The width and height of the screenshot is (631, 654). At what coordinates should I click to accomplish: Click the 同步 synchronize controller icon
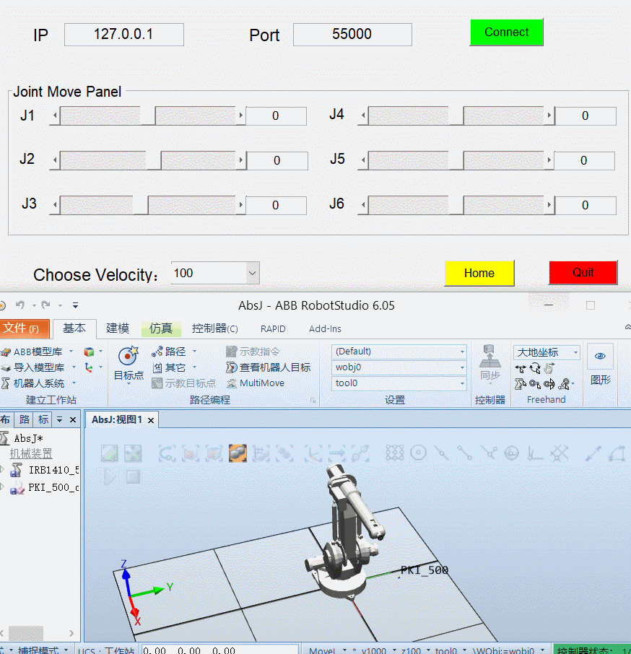click(490, 361)
